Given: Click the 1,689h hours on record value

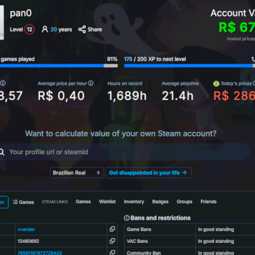Looking at the screenshot, I should (x=127, y=96).
